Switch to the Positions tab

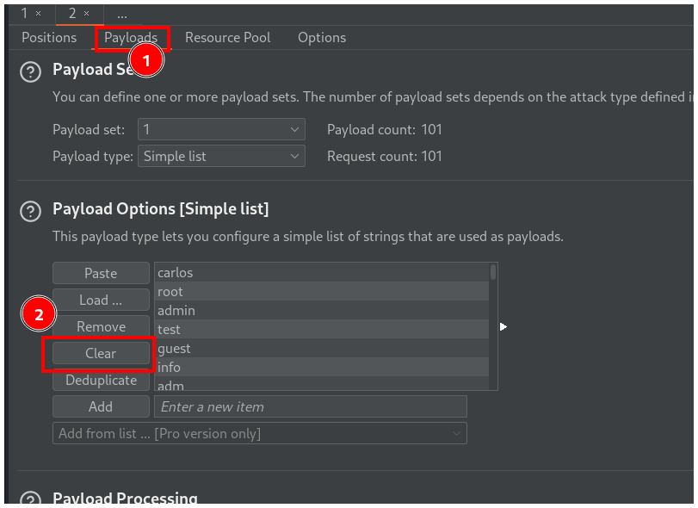(x=49, y=38)
